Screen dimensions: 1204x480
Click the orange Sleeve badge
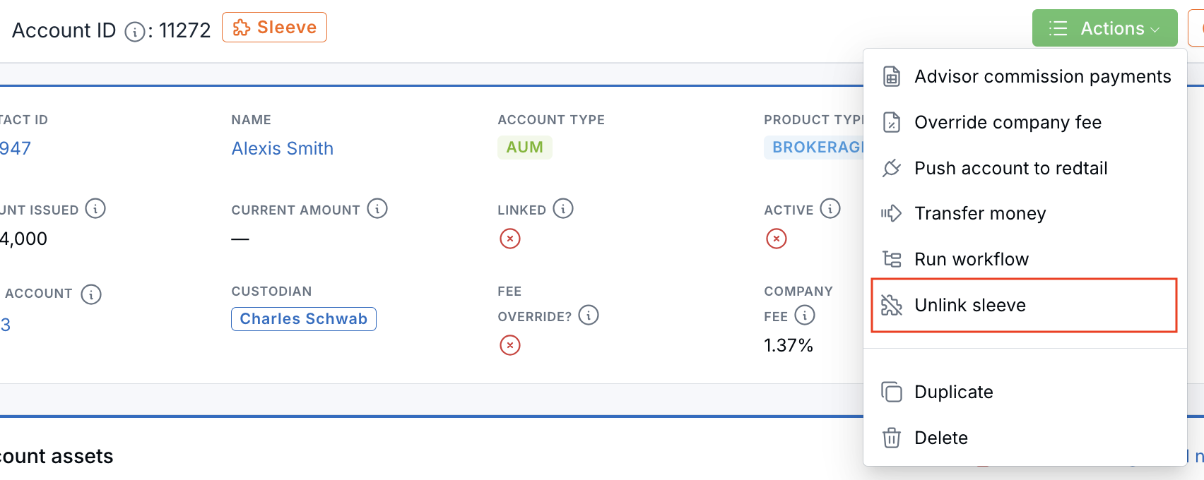tap(274, 28)
